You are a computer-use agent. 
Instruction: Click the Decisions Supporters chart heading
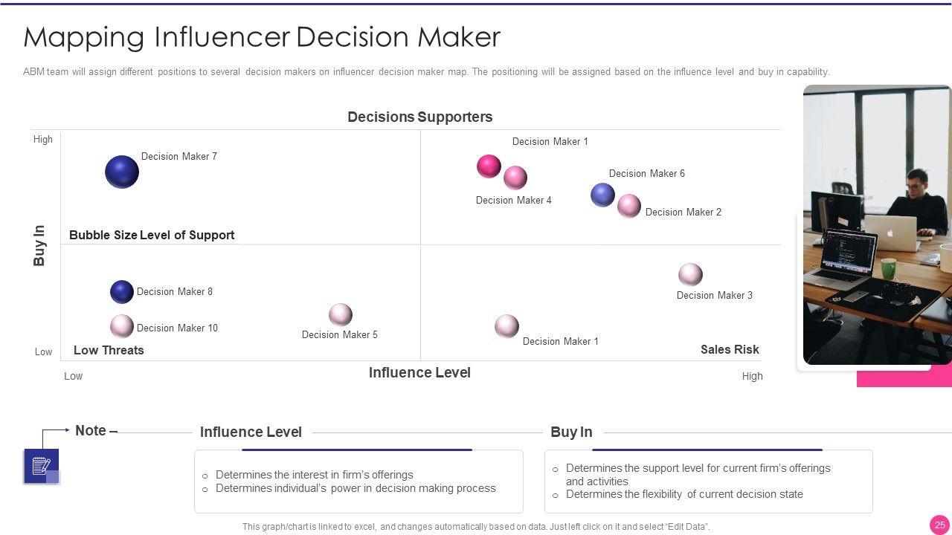419,117
